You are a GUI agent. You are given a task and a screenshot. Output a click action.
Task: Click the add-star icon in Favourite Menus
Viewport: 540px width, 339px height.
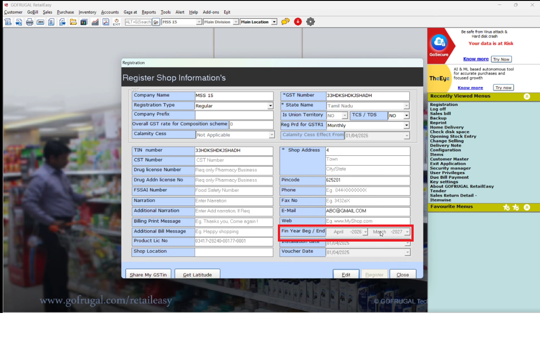point(506,207)
